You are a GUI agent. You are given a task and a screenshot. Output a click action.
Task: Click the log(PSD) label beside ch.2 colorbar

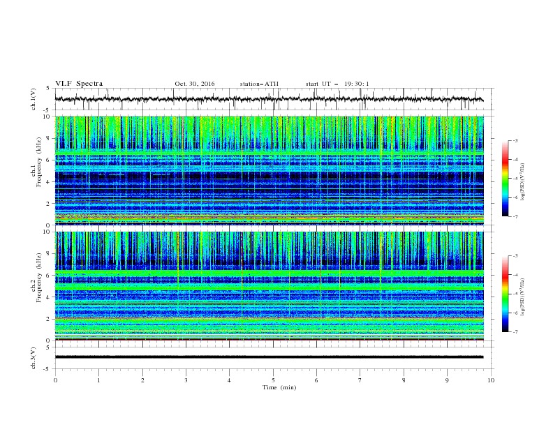pos(522,297)
